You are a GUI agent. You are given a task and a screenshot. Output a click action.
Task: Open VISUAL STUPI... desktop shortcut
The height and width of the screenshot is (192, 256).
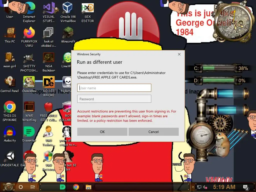coord(49,12)
